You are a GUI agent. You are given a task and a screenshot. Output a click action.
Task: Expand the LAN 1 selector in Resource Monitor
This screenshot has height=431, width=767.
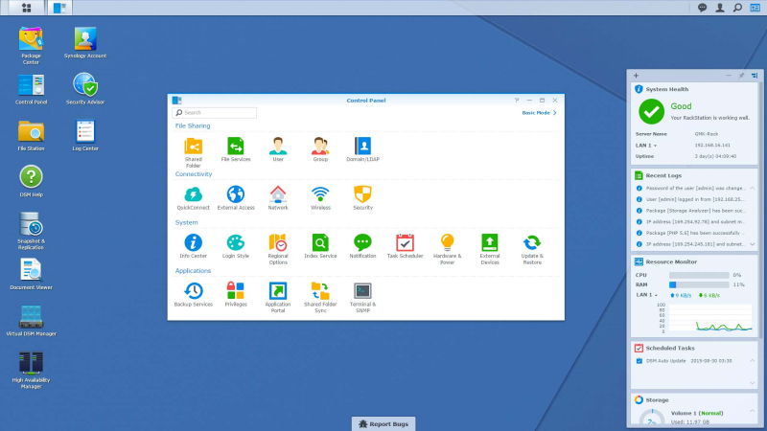(655, 295)
